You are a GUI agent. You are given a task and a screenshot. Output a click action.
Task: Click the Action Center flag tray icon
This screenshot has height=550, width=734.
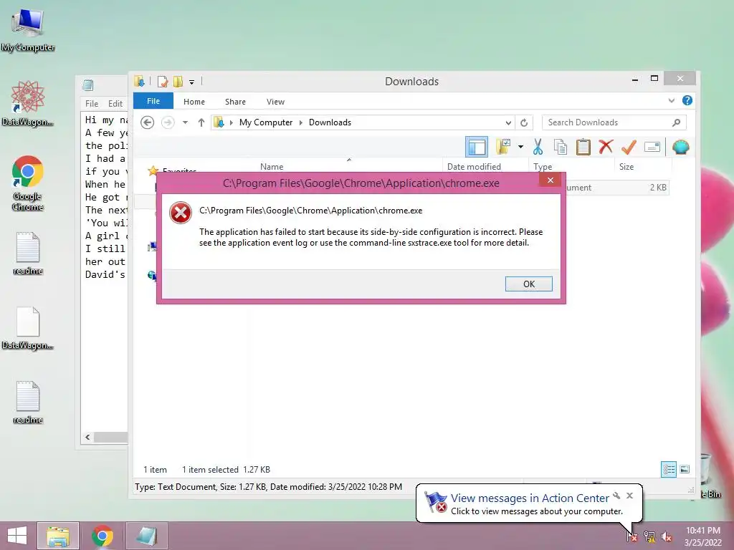(631, 536)
